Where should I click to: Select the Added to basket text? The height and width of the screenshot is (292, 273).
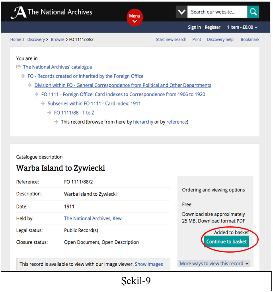point(231,232)
